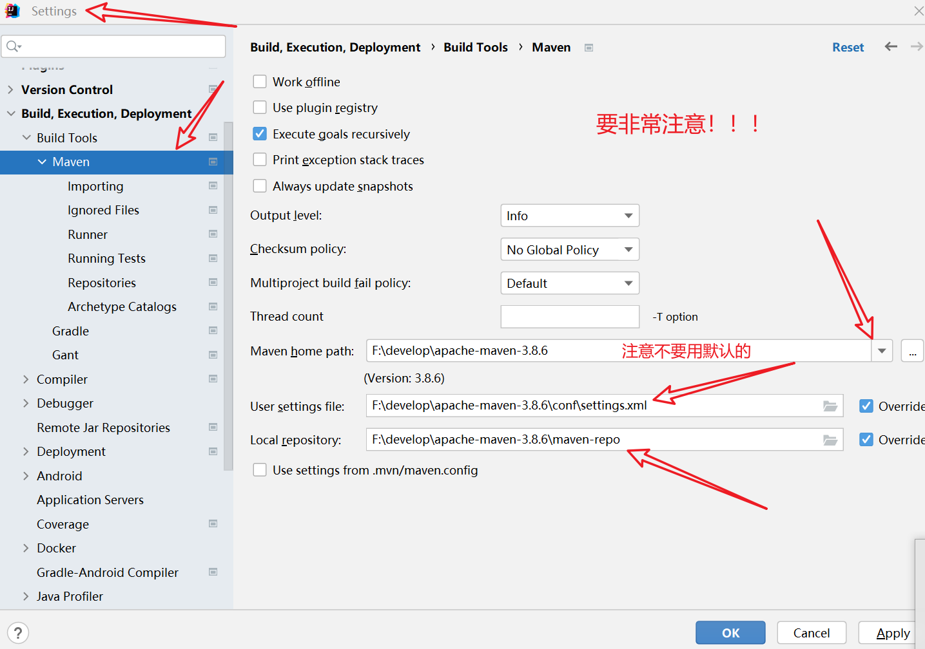
Task: Click the User settings file path field
Action: tap(605, 406)
